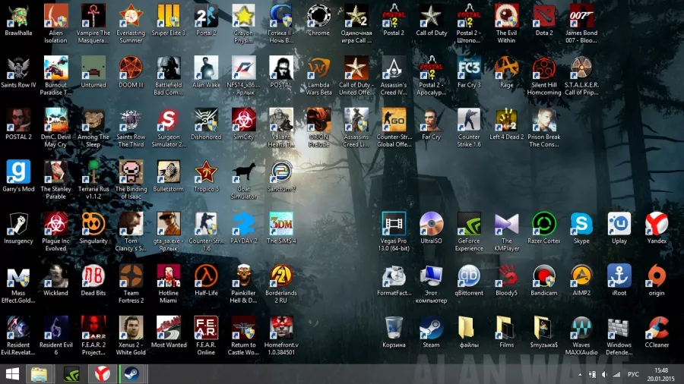Image resolution: width=684 pixels, height=384 pixels.
Task: Click the Half-Life desktop shortcut
Action: pos(206,275)
